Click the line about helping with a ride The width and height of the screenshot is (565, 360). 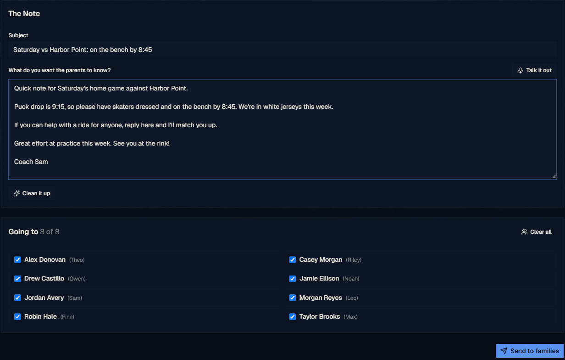point(116,125)
